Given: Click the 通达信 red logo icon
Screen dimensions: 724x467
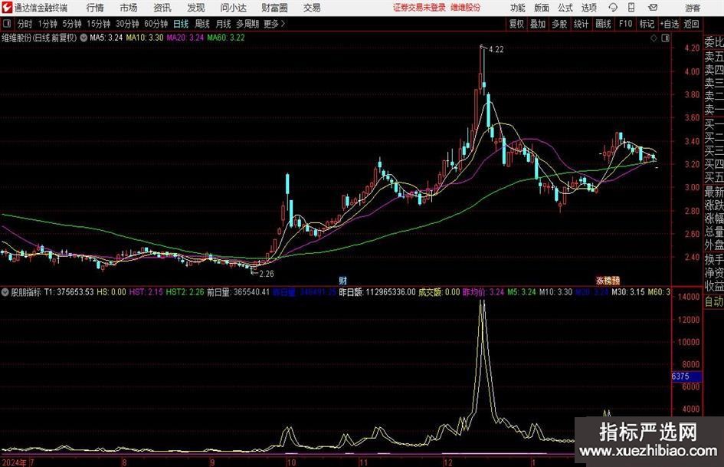Looking at the screenshot, I should pos(7,8).
